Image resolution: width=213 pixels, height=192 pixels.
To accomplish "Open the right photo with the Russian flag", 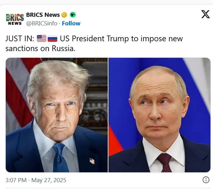I will click(x=160, y=115).
